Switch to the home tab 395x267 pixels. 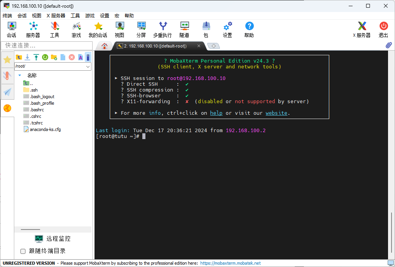104,46
